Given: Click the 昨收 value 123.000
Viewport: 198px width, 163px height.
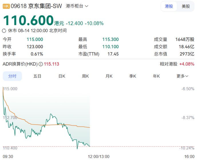Looking at the screenshot, I should (35, 47).
